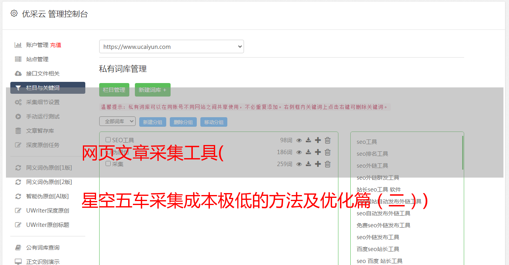
Task: Open 正文识别演示 in the sidebar
Action: (x=43, y=262)
